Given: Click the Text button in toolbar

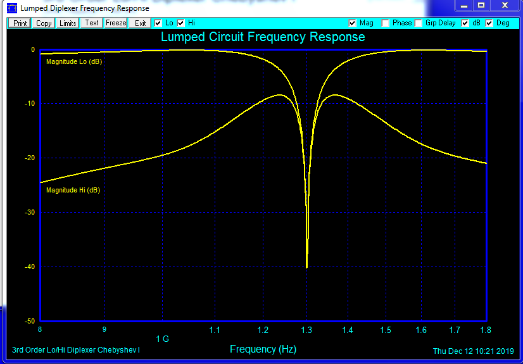Looking at the screenshot, I should pyautogui.click(x=92, y=23).
